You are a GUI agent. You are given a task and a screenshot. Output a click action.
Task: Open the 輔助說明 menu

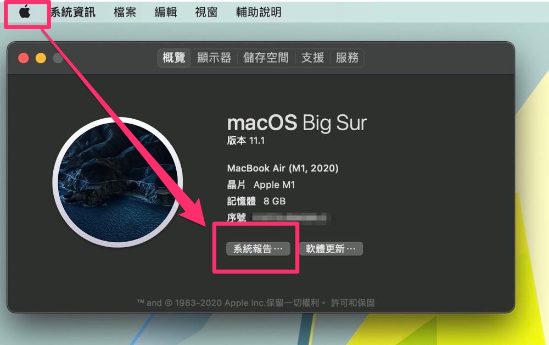click(x=259, y=12)
